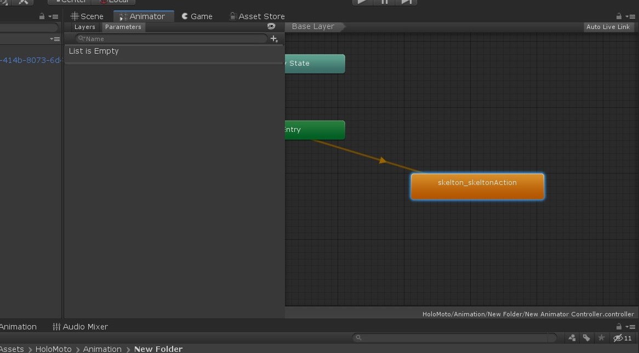Toggle the Center pivot mode button
This screenshot has width=639, height=353.
[x=70, y=2]
